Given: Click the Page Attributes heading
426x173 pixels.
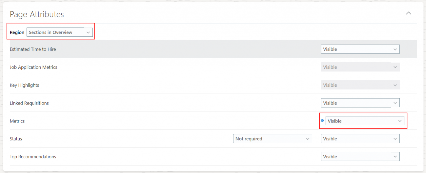Looking at the screenshot, I should tap(37, 14).
